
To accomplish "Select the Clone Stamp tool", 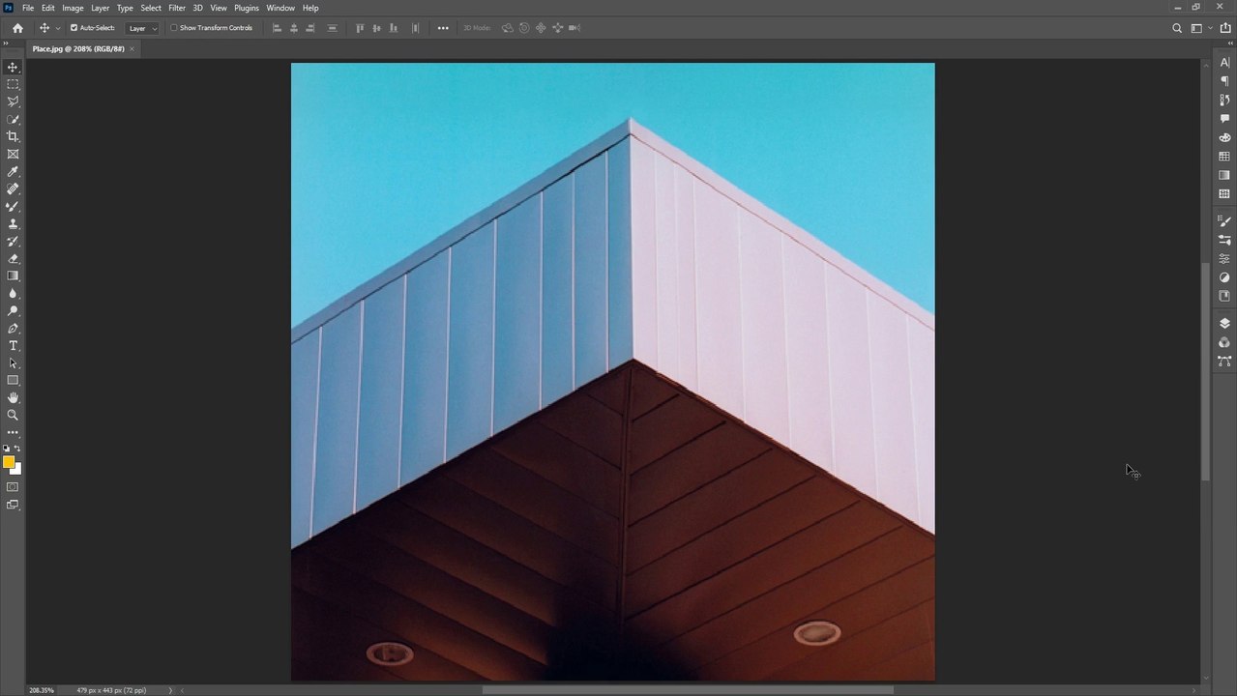I will (x=13, y=223).
